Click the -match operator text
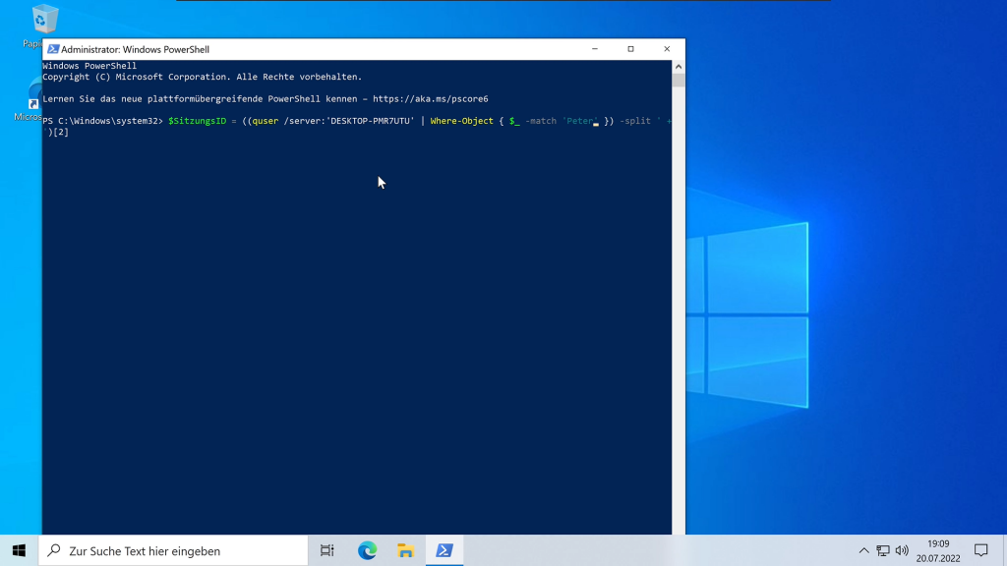Screen dimensions: 1007x566 click(x=541, y=121)
